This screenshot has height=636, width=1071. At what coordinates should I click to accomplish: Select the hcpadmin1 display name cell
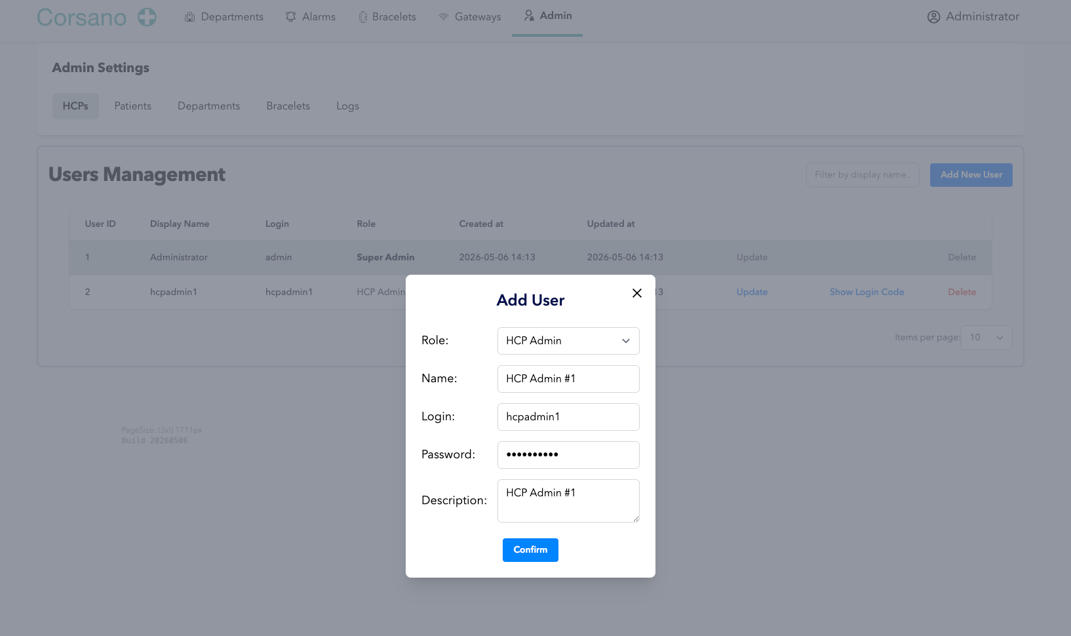pos(174,292)
